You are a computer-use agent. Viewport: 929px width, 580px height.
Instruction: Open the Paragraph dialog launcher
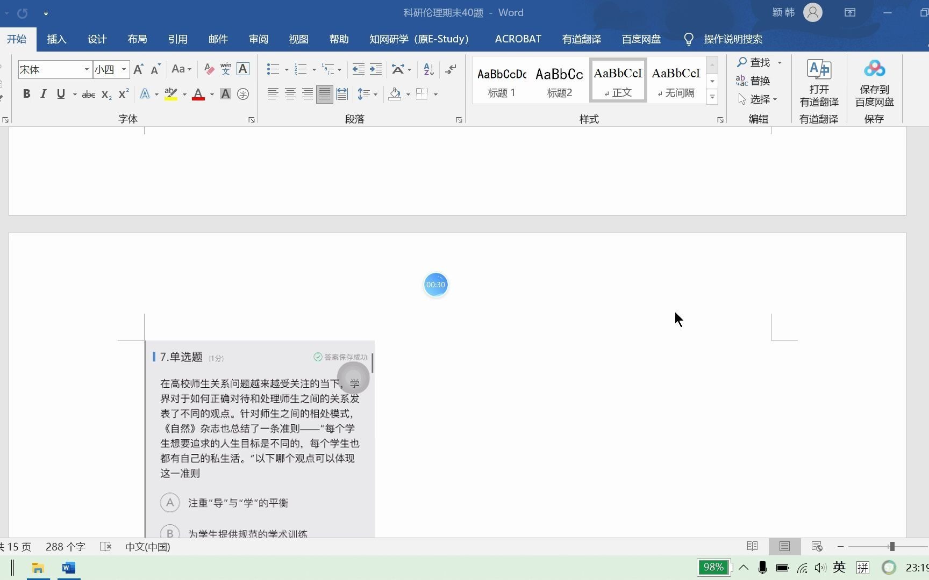click(x=459, y=120)
